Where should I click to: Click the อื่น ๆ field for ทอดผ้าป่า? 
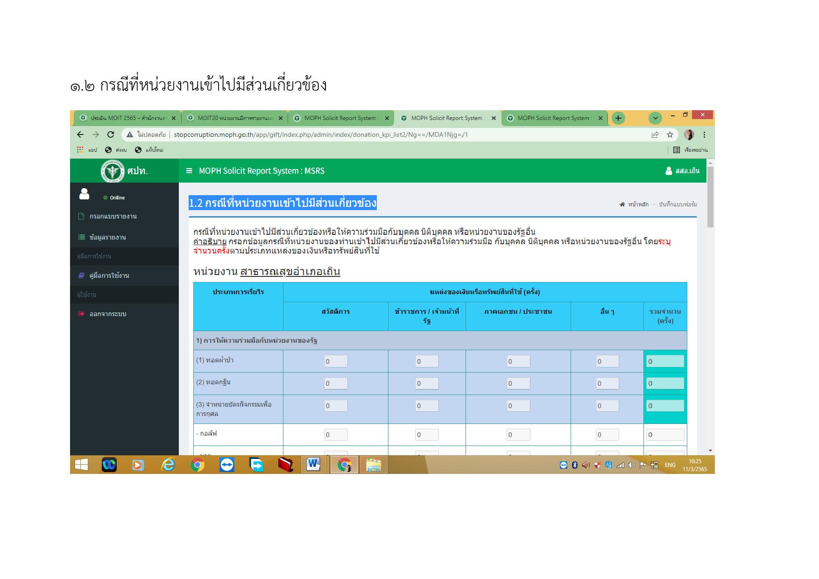[x=607, y=361]
